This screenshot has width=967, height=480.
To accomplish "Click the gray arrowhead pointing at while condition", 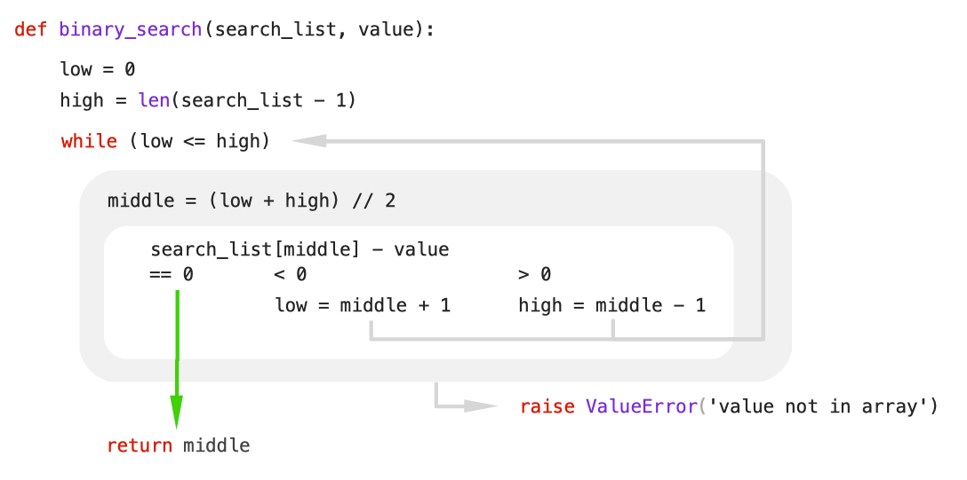I will point(308,142).
